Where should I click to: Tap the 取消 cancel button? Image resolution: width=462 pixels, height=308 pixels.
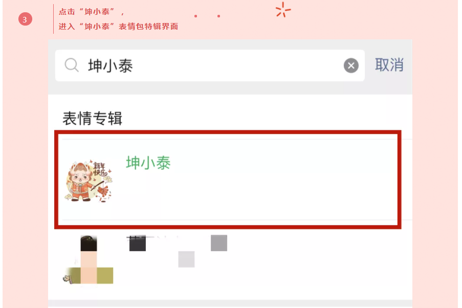pyautogui.click(x=389, y=64)
